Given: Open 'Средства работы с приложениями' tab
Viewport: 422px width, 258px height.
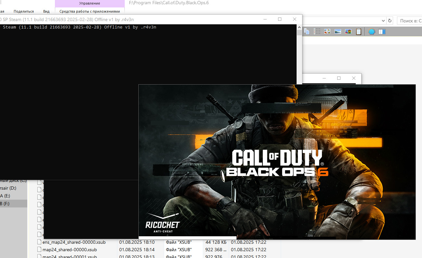Looking at the screenshot, I should point(90,11).
